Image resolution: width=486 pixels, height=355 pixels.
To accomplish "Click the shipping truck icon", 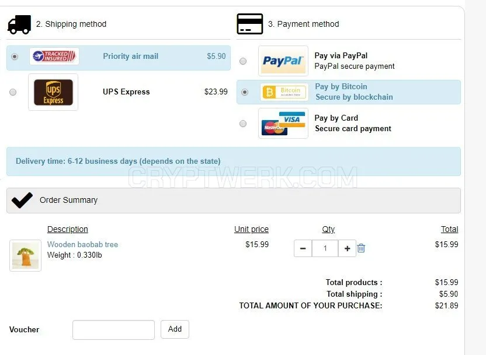I will tap(19, 24).
